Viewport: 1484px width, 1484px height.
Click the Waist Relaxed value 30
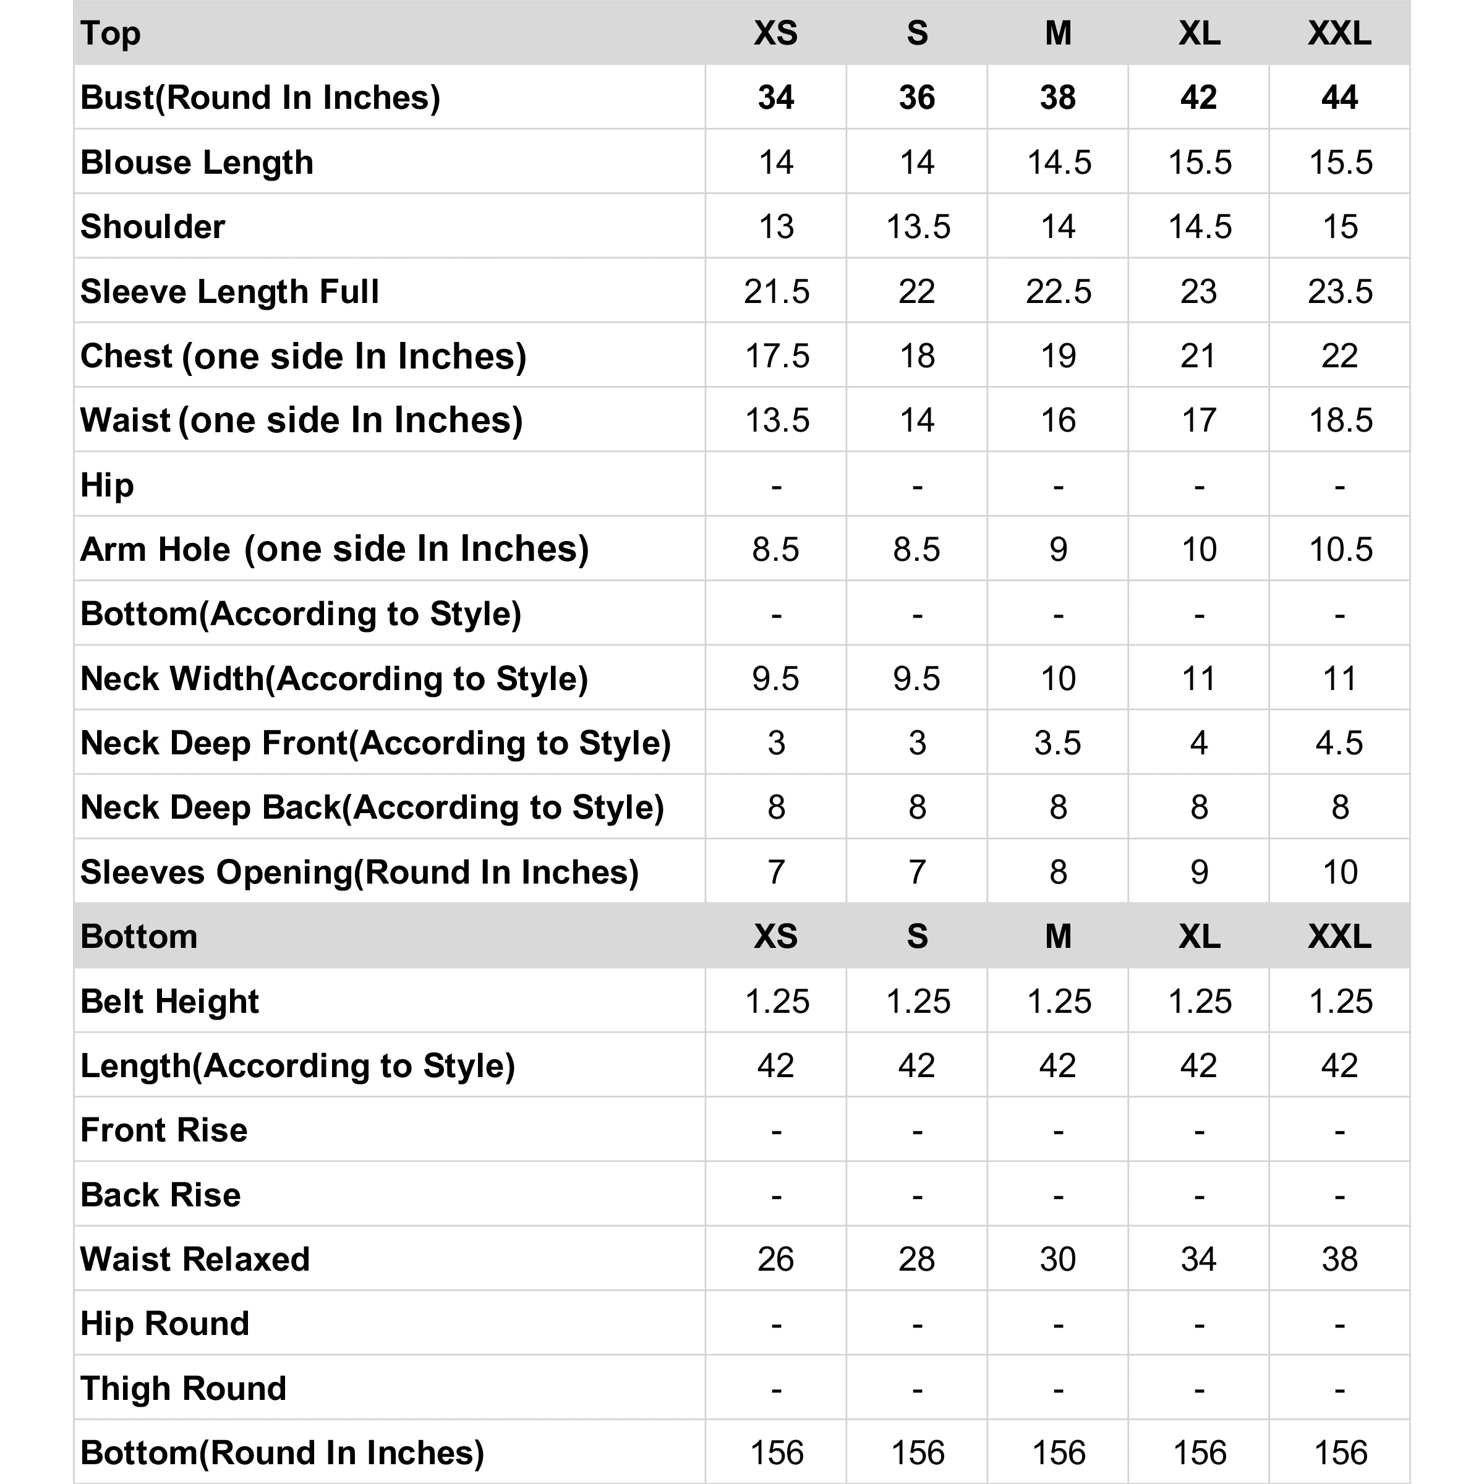[1058, 1260]
